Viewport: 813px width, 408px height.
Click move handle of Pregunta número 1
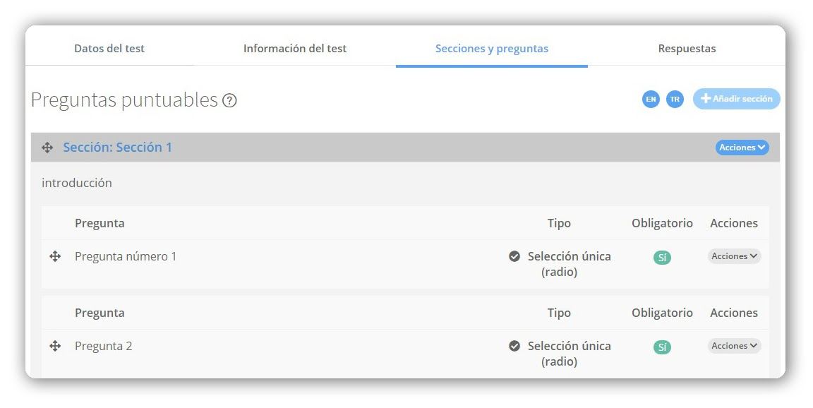(55, 256)
